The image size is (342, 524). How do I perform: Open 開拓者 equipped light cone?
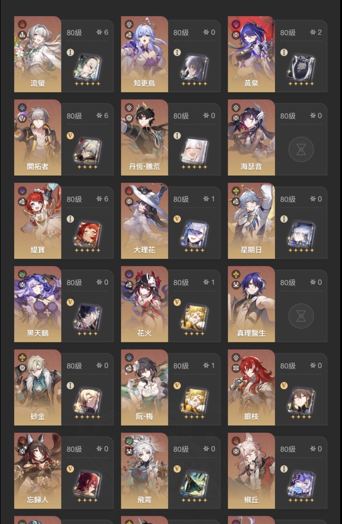[x=88, y=151]
